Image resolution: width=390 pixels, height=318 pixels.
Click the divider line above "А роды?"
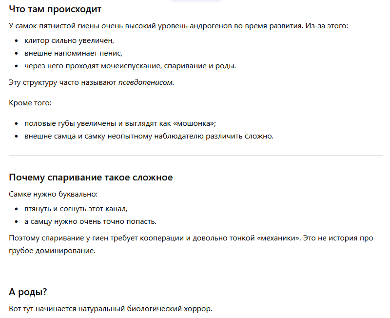196,270
